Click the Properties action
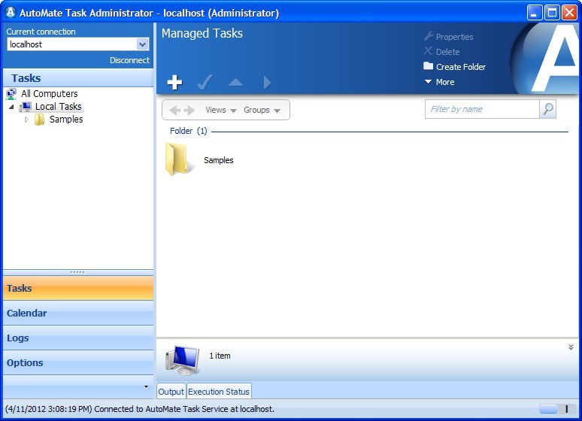 pos(448,37)
